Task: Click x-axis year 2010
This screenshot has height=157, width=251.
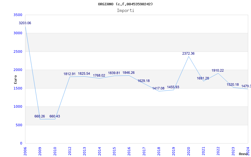Action: (55, 151)
